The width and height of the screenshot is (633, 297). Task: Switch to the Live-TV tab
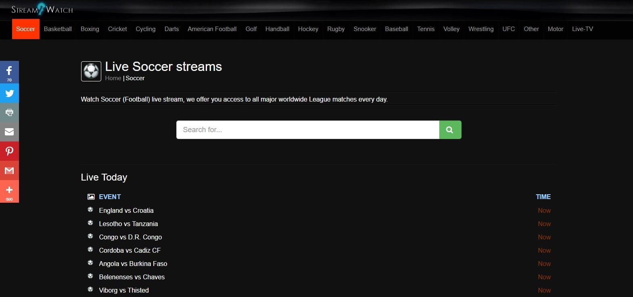[582, 29]
